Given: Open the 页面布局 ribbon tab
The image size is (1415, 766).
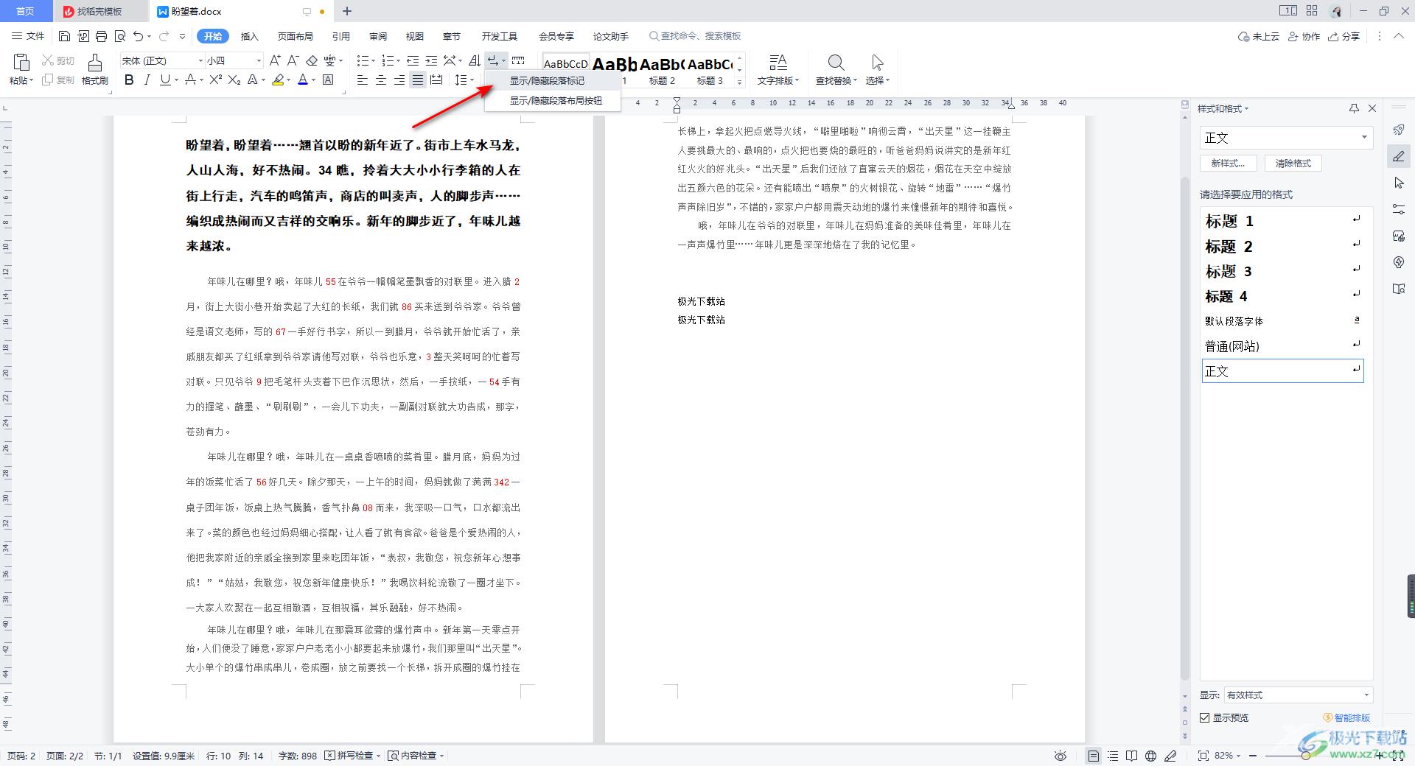Looking at the screenshot, I should pyautogui.click(x=295, y=36).
